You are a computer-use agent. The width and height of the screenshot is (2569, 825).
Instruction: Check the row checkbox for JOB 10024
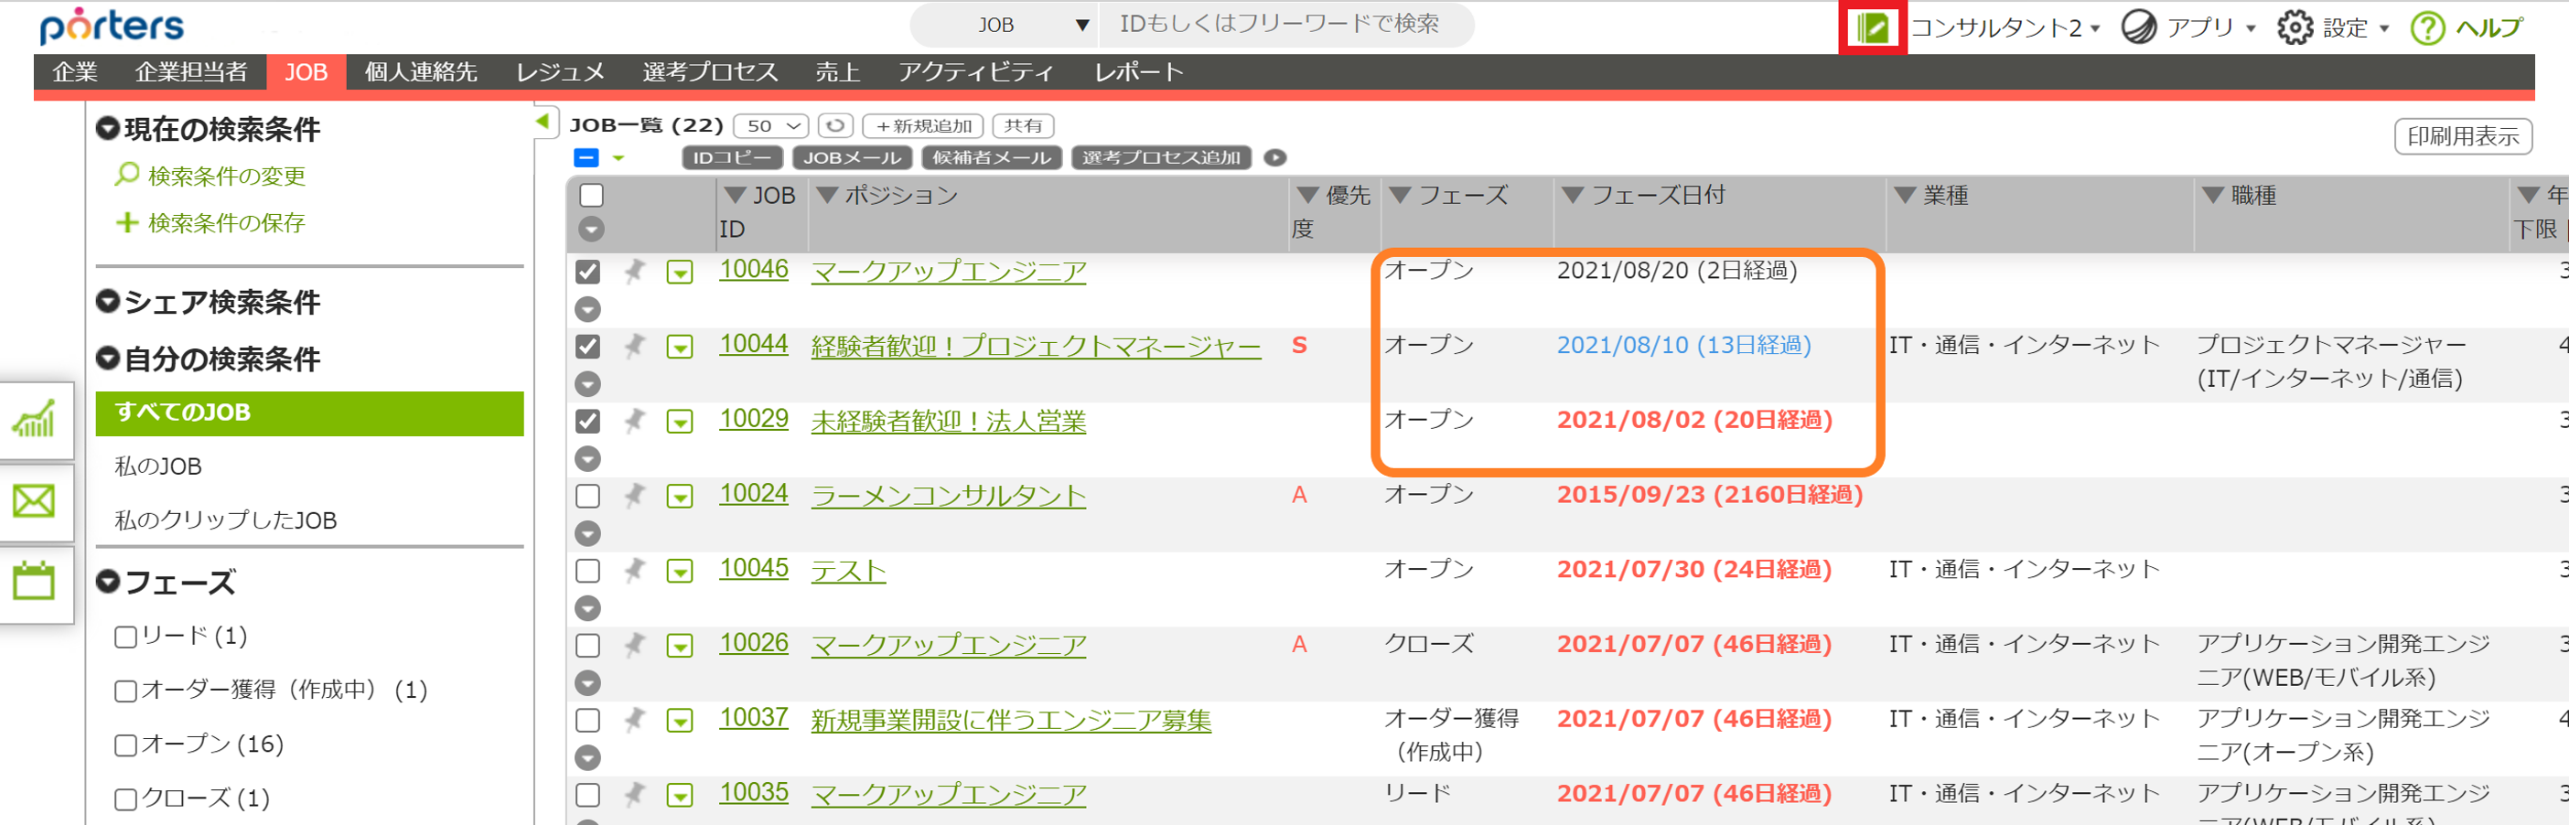click(x=588, y=495)
